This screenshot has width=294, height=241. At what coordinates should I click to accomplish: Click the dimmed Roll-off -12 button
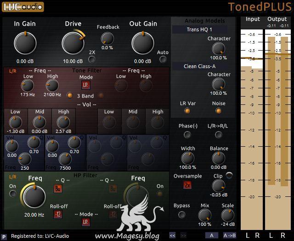[113, 214]
